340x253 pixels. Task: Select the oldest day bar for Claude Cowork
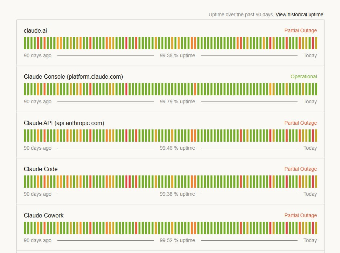(25, 228)
